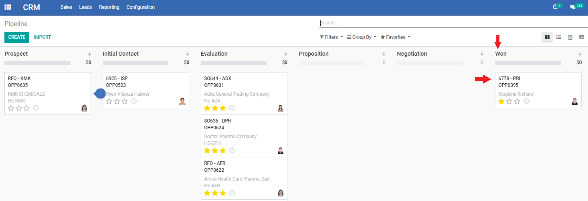The image size is (588, 201).
Task: Open the apps grid menu icon
Action: click(8, 7)
